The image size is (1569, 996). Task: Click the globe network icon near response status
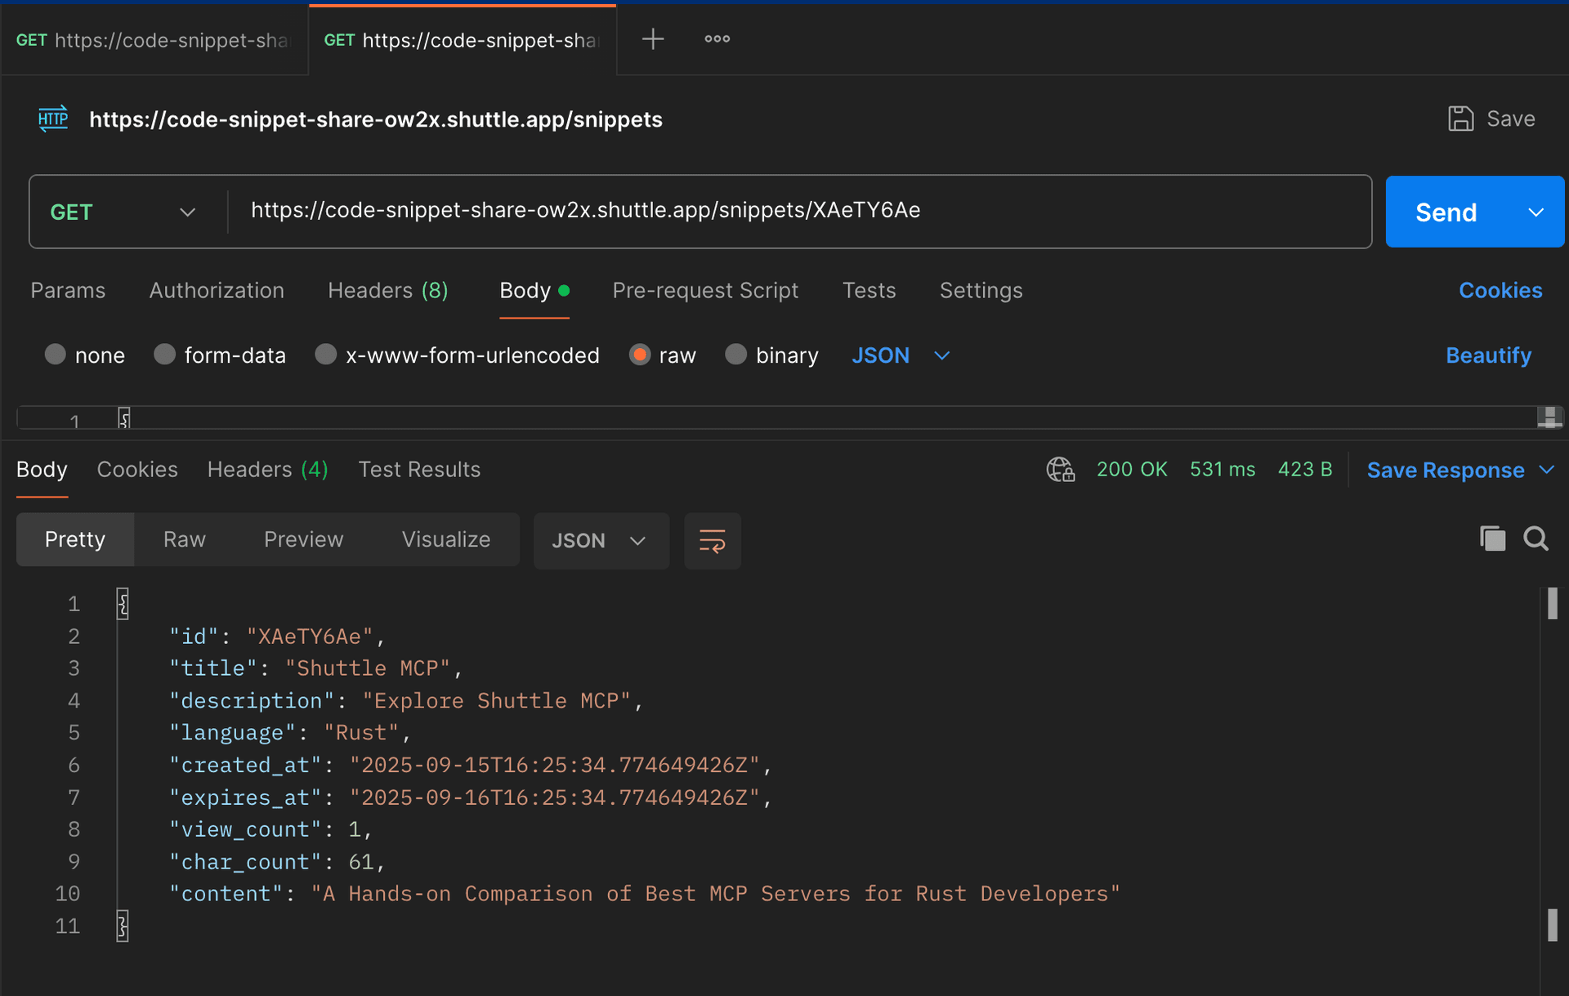(x=1060, y=470)
